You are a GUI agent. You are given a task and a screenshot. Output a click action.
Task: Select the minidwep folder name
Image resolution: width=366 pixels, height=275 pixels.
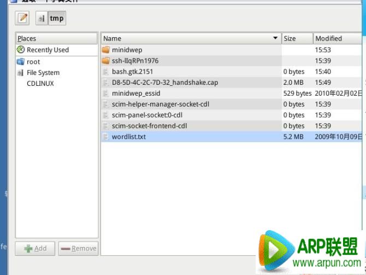(x=127, y=50)
